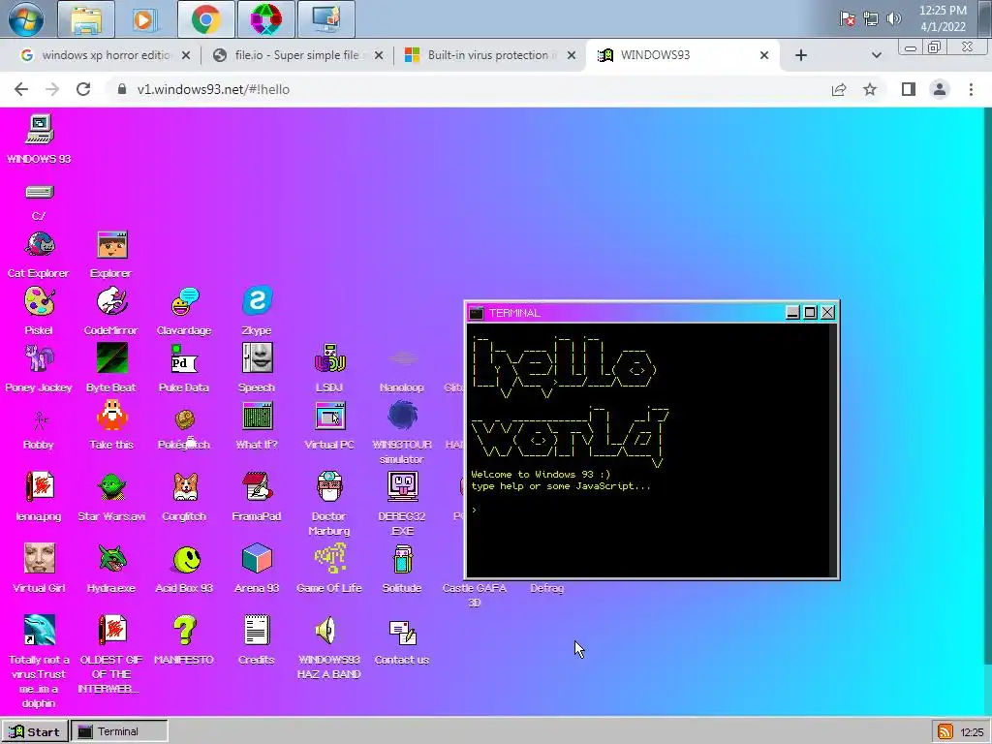Open lenna.png file
992x744 pixels.
tap(39, 487)
